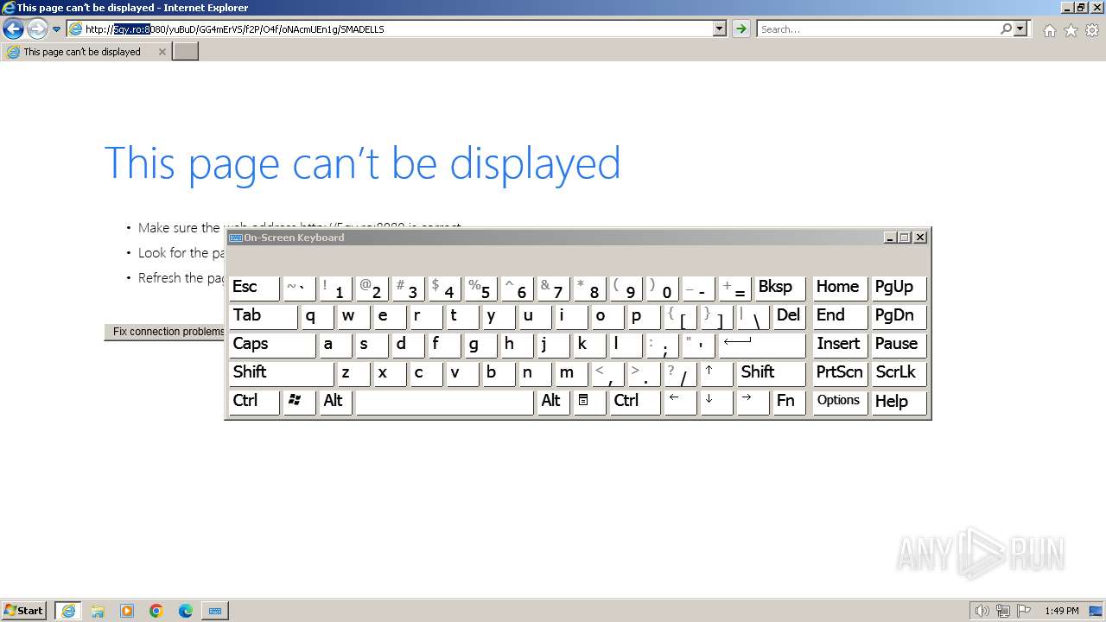Toggle right Alt key on keyboard
This screenshot has height=622, width=1106.
tap(553, 402)
